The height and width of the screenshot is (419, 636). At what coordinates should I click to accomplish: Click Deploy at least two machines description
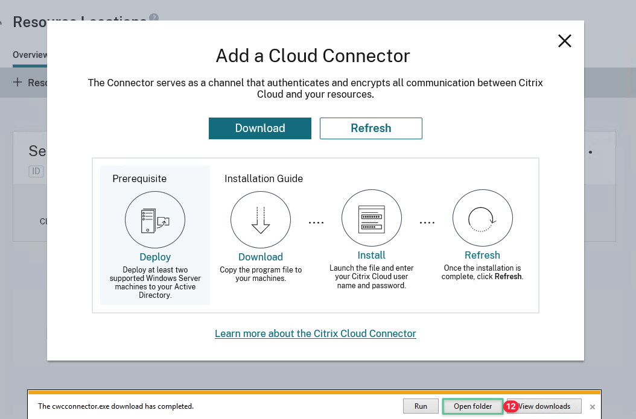[155, 282]
